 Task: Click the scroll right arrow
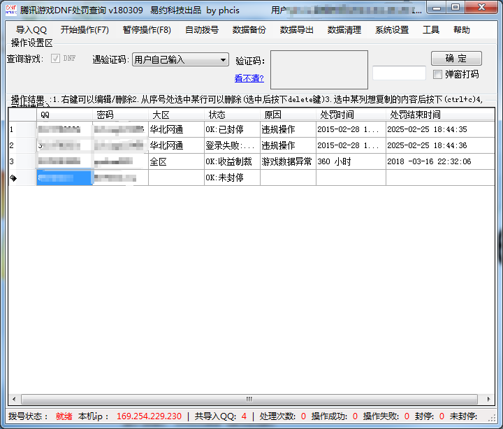pyautogui.click(x=488, y=399)
